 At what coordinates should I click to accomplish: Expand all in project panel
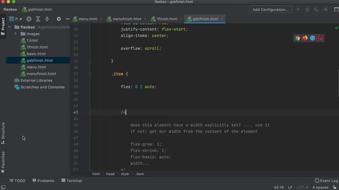pos(38,19)
